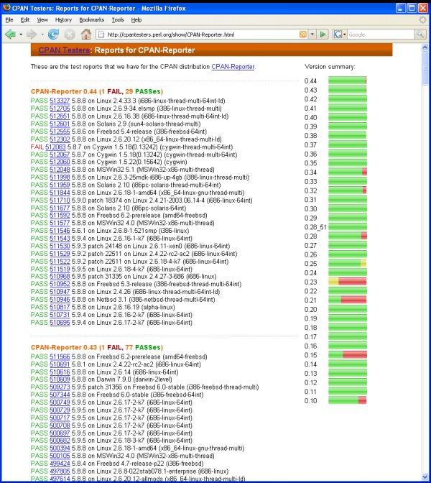
Task: Click the 'CPAN-Reporter 0.44' section heading
Action: pos(97,91)
